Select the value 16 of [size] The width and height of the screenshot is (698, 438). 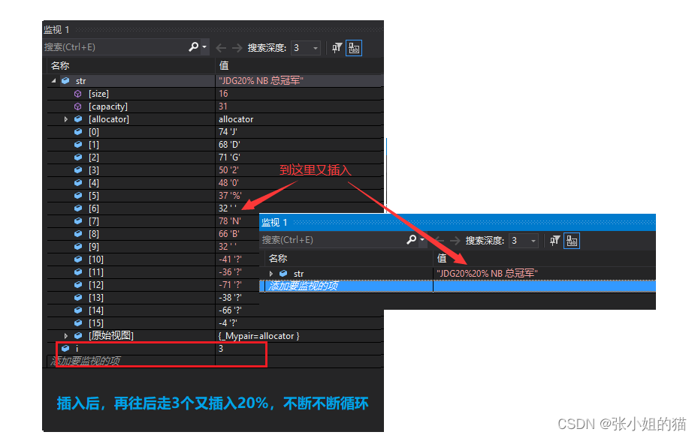click(223, 94)
